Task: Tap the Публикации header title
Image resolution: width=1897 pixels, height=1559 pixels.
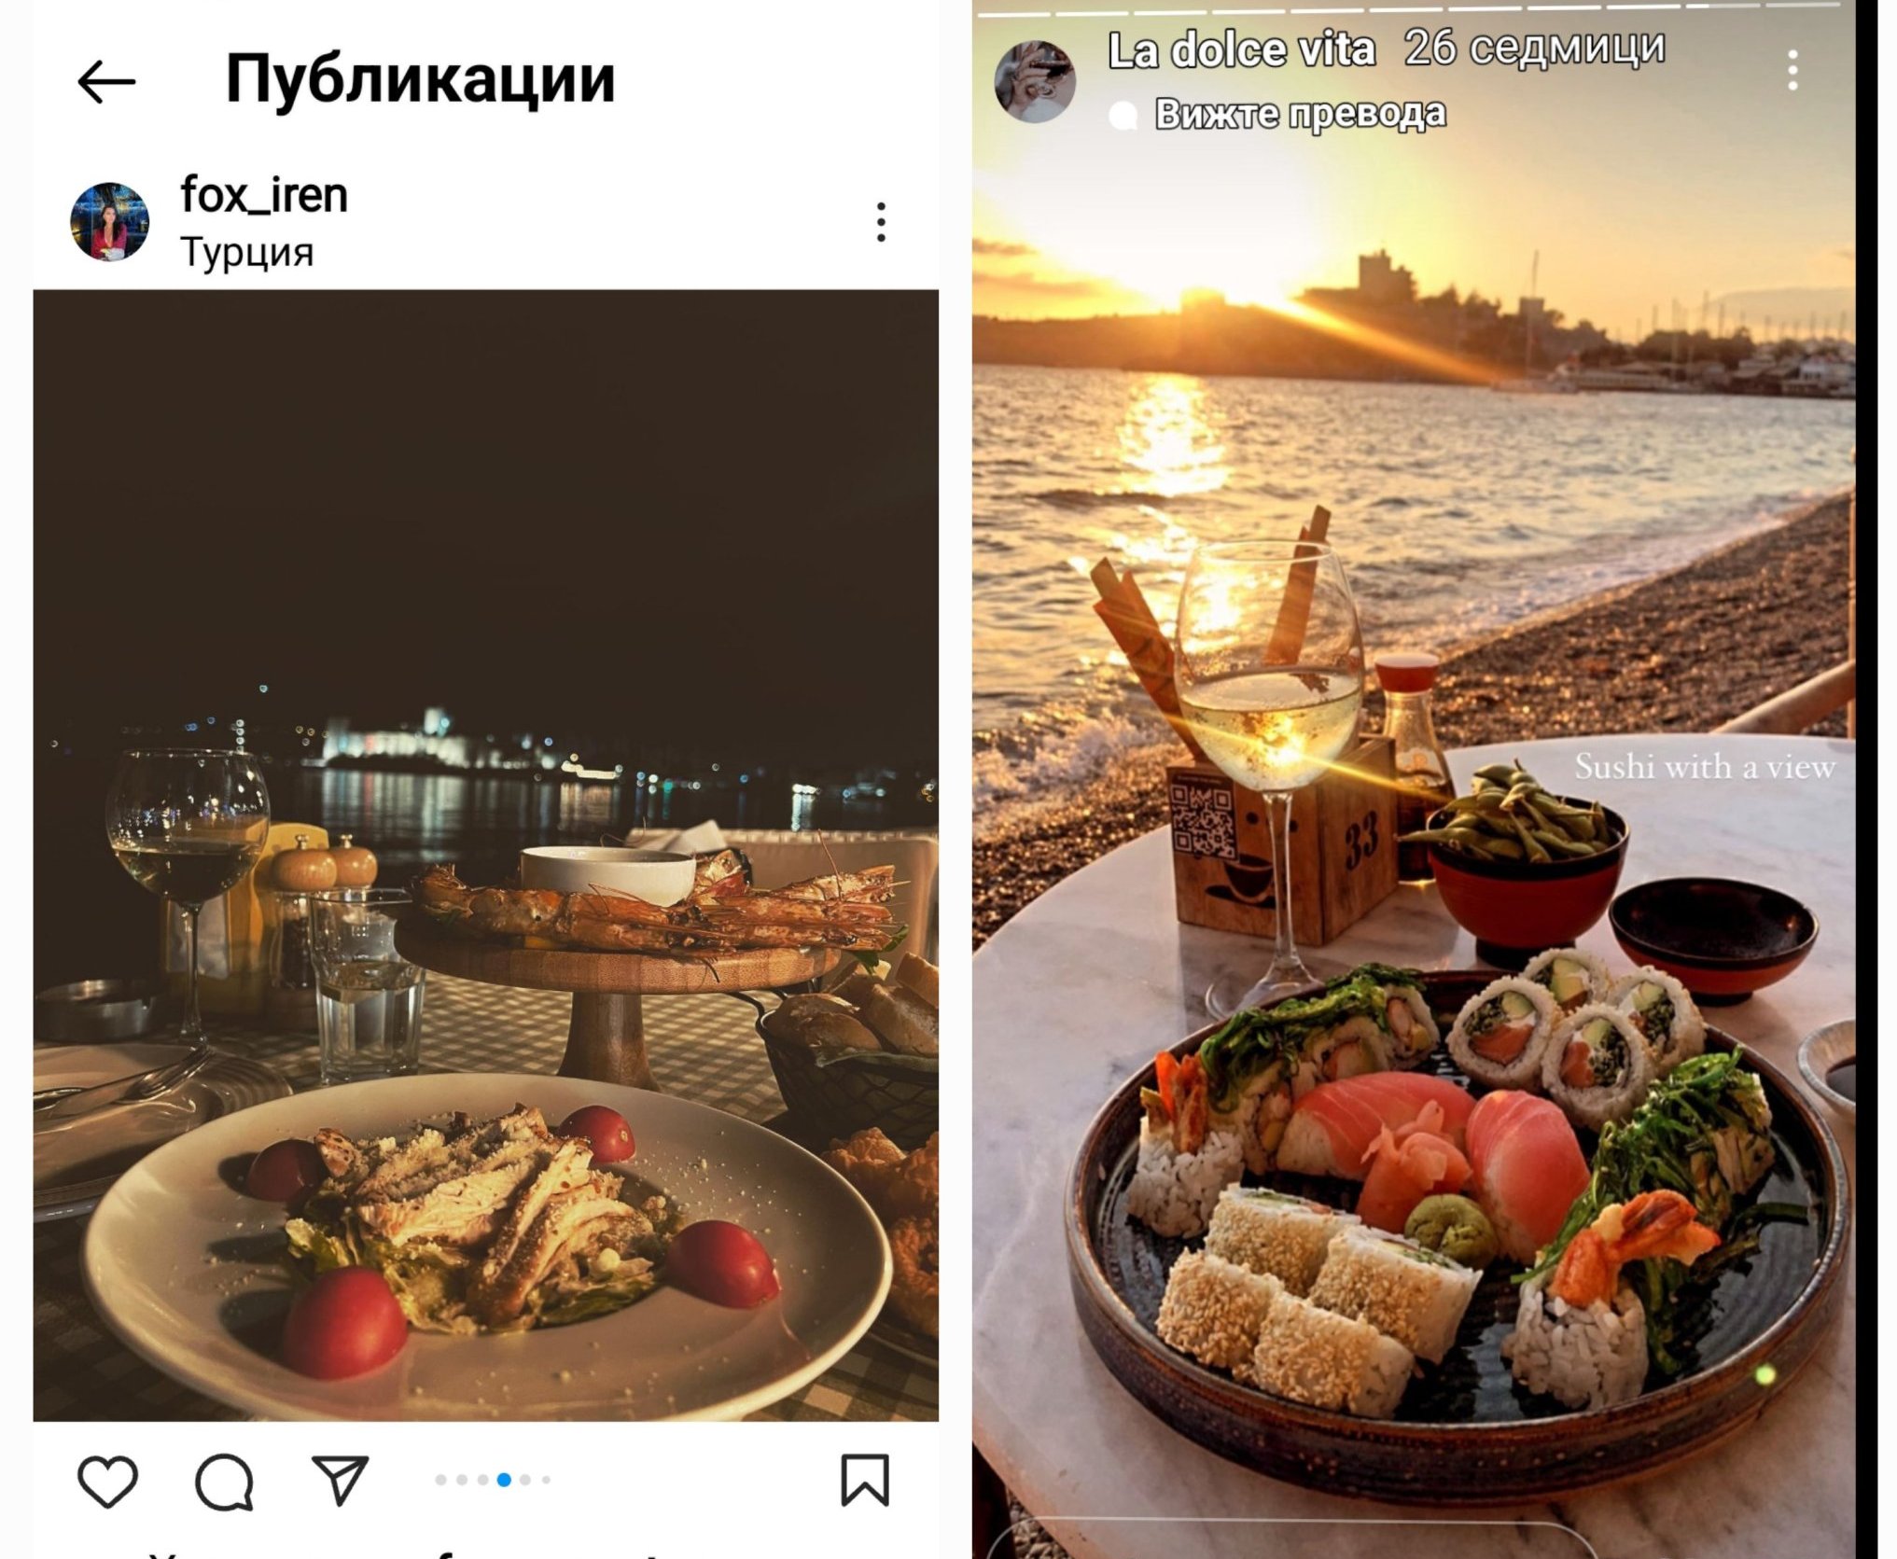Action: pos(421,80)
